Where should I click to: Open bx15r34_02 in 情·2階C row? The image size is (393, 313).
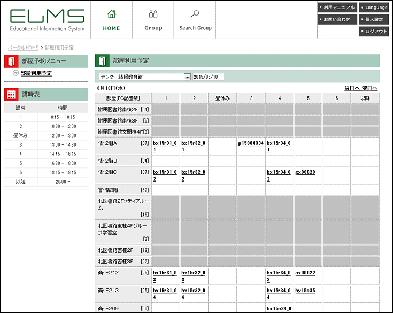pyautogui.click(x=279, y=175)
